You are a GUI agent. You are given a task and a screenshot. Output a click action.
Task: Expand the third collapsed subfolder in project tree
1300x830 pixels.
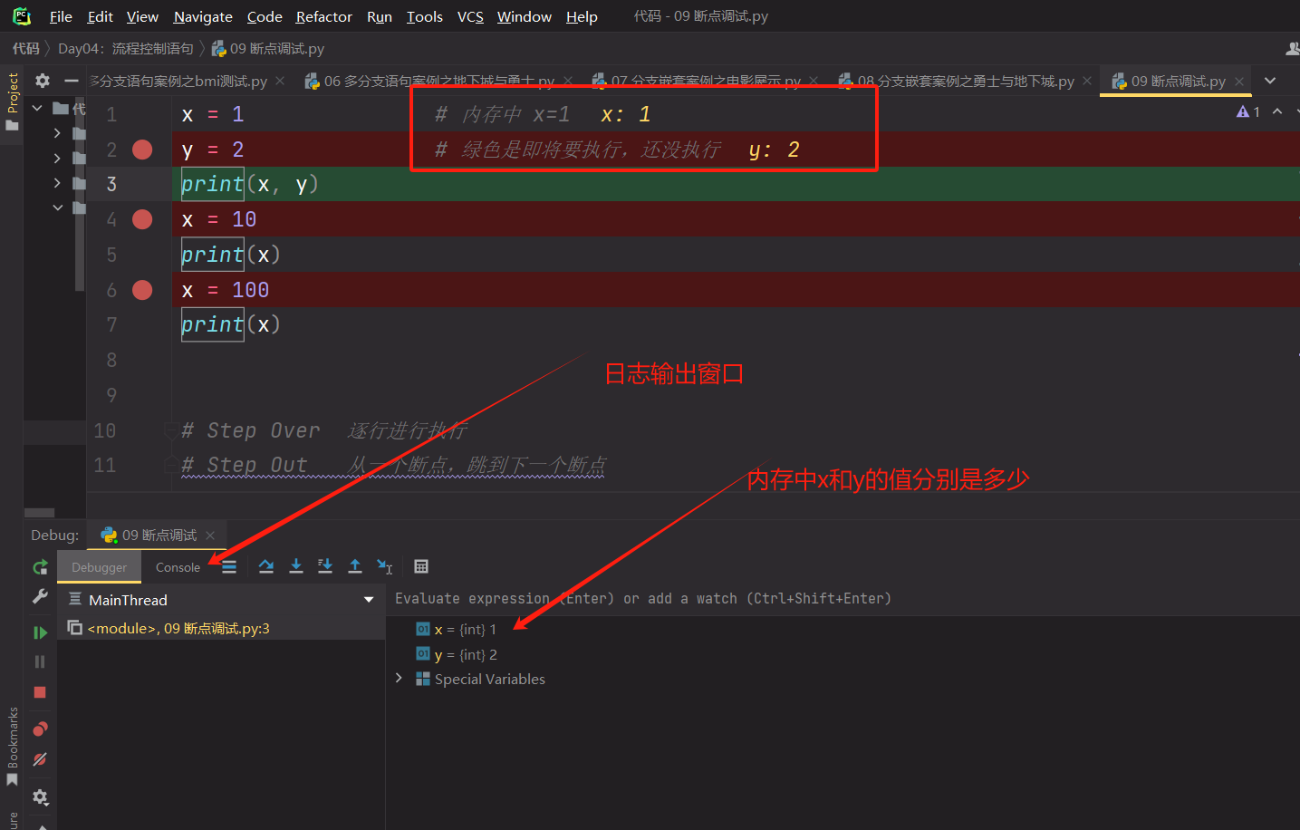click(x=57, y=183)
